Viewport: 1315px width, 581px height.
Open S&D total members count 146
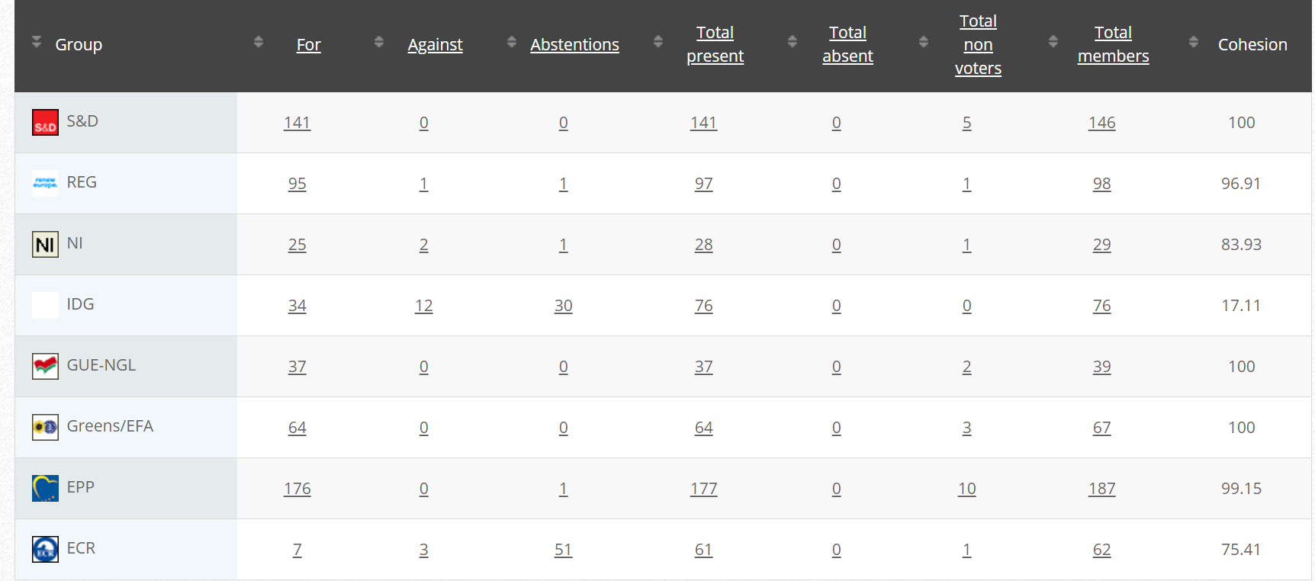(x=1102, y=123)
